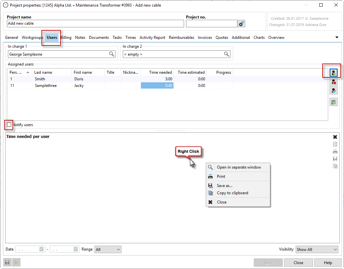The image size is (344, 269).
Task: Switch to the Billing tab
Action: coord(66,38)
